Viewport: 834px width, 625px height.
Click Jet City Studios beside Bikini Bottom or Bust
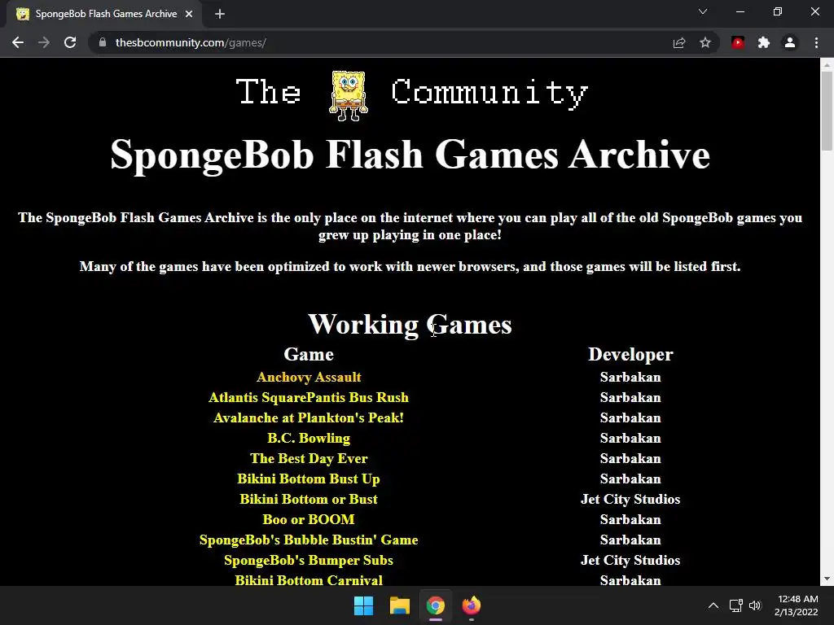tap(630, 499)
